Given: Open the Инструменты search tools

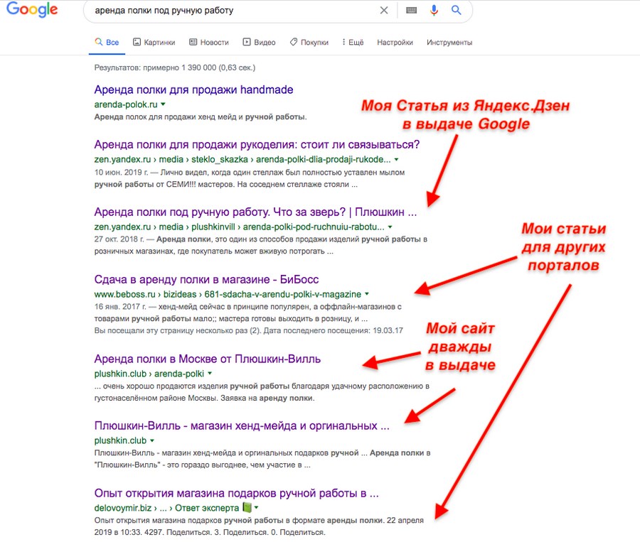Looking at the screenshot, I should [449, 43].
